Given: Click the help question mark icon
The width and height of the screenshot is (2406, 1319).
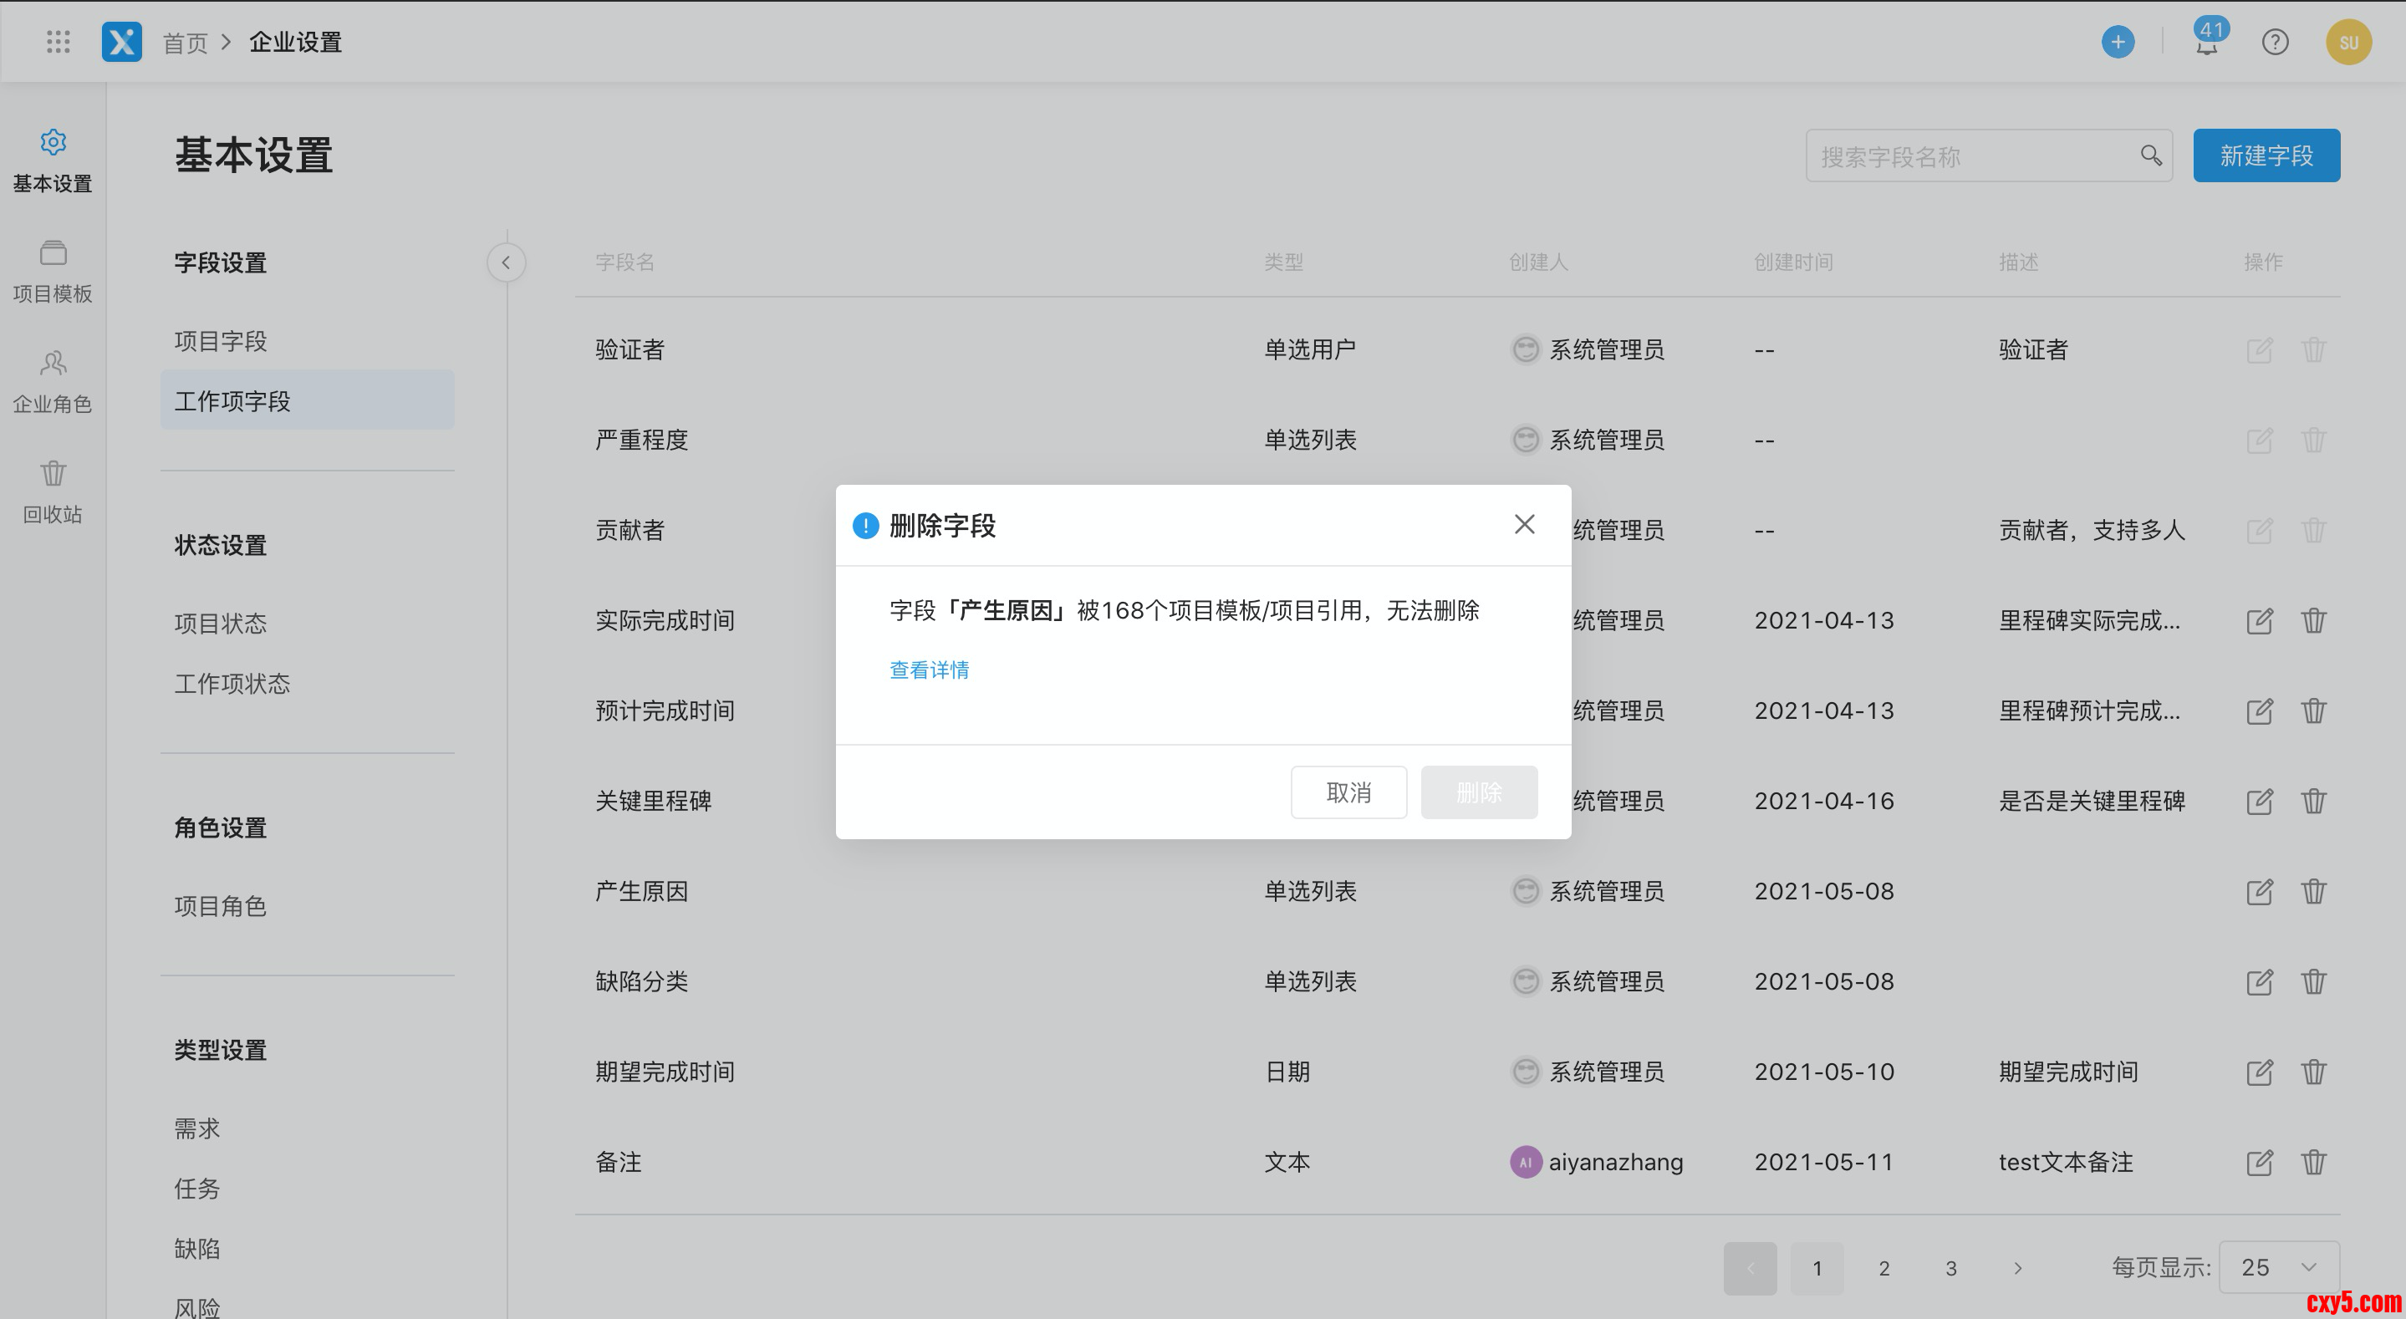Looking at the screenshot, I should 2274,42.
